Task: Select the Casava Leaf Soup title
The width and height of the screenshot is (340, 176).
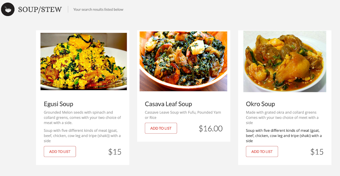Action: [168, 104]
